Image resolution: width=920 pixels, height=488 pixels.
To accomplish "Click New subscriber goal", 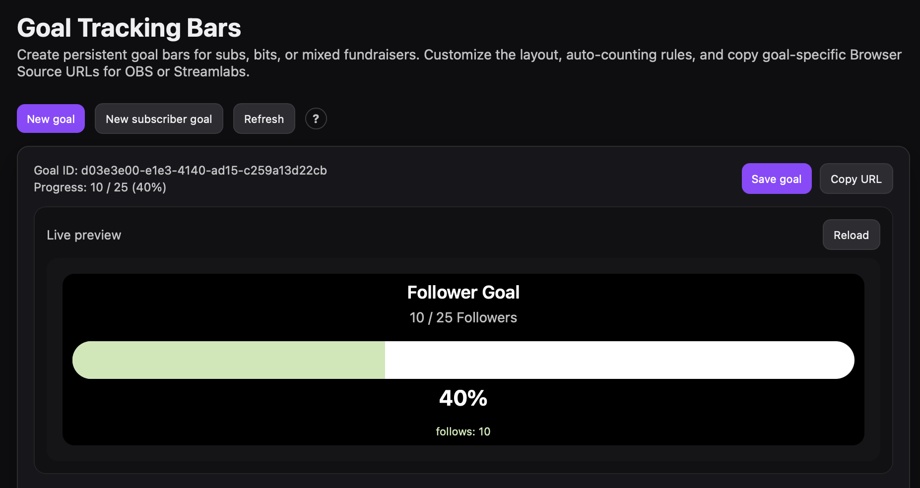I will [159, 119].
